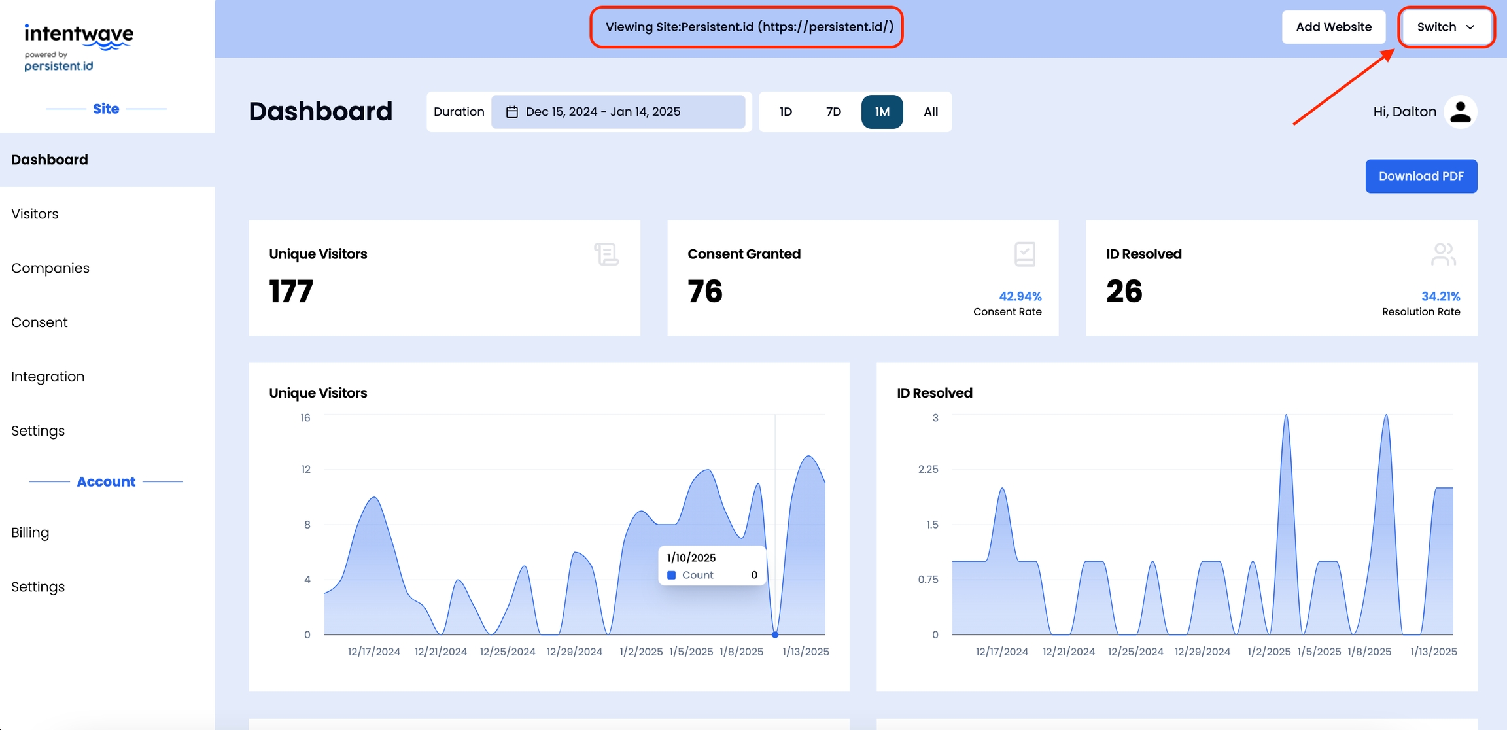1507x730 pixels.
Task: Click the Switch dropdown chevron
Action: tap(1470, 27)
